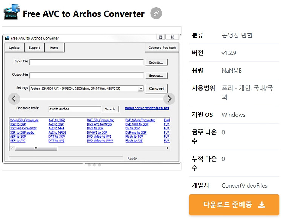Image resolution: width=283 pixels, height=219 pixels.
Task: Open the DivX AVI to MPEG link
Action: 99,124
